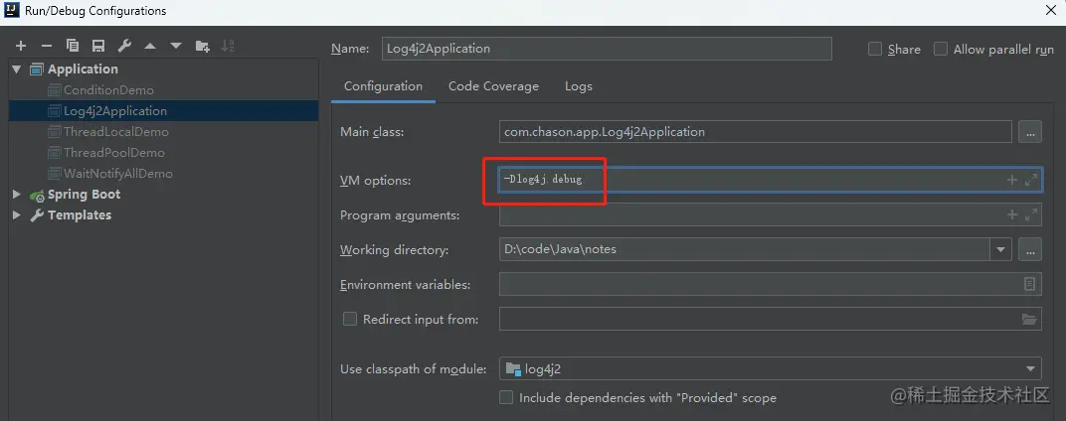Enable the Share checkbox
Image resolution: width=1066 pixels, height=421 pixels.
tap(875, 49)
